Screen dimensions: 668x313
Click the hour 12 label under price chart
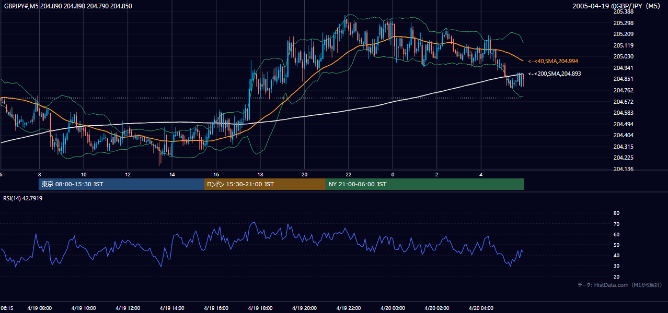tap(128, 174)
